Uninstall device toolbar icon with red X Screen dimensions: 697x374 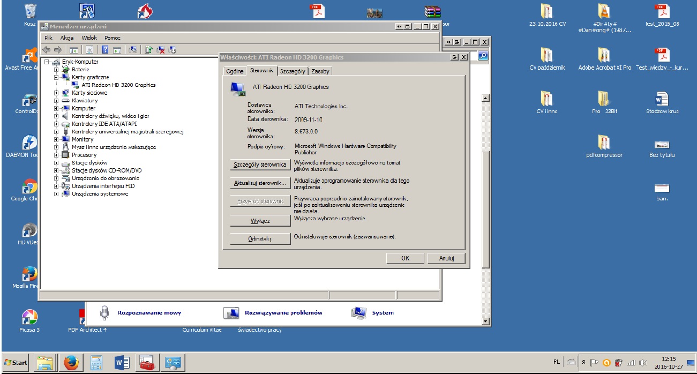click(161, 50)
